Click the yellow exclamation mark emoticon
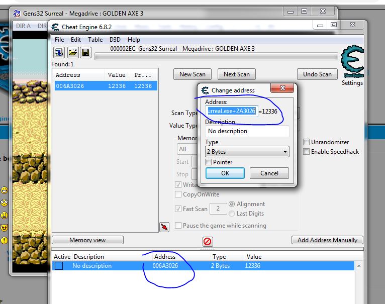 (4, 240)
